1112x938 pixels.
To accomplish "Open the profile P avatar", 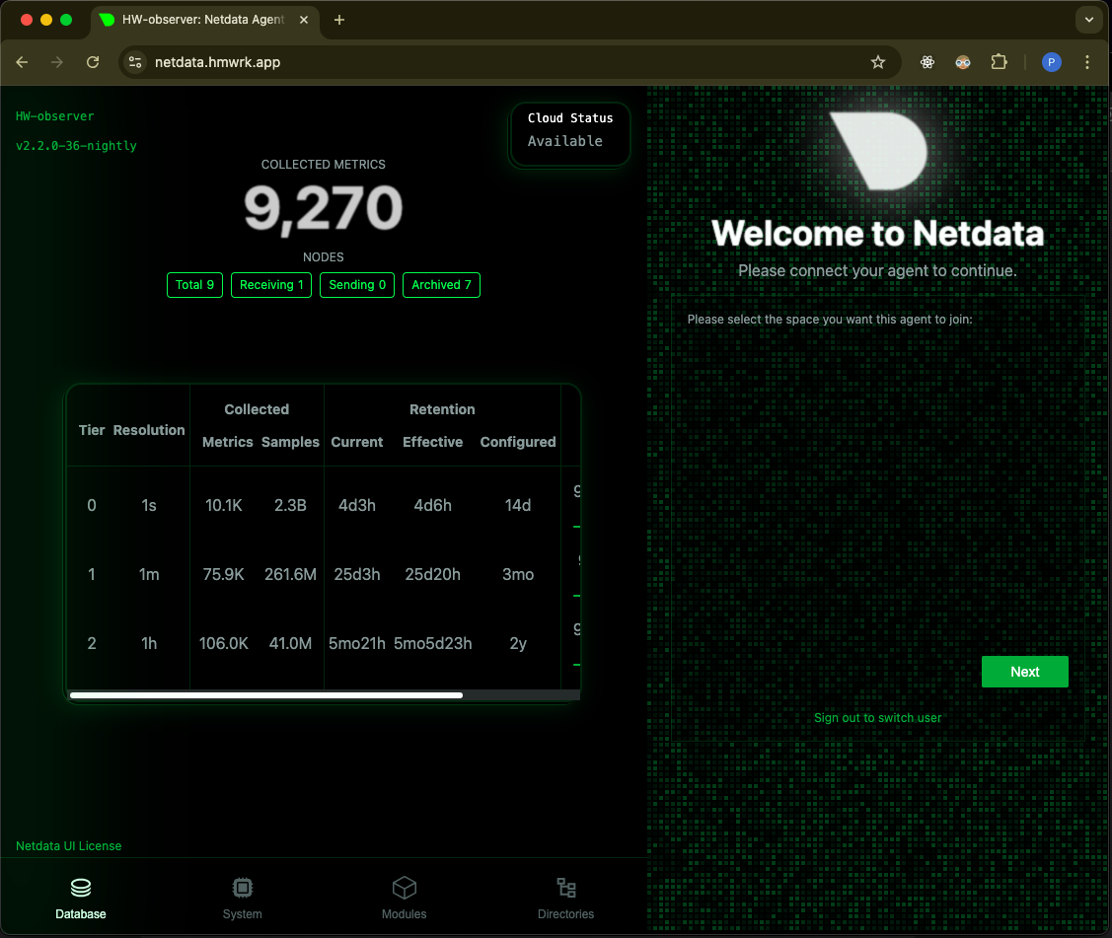I will [1051, 62].
